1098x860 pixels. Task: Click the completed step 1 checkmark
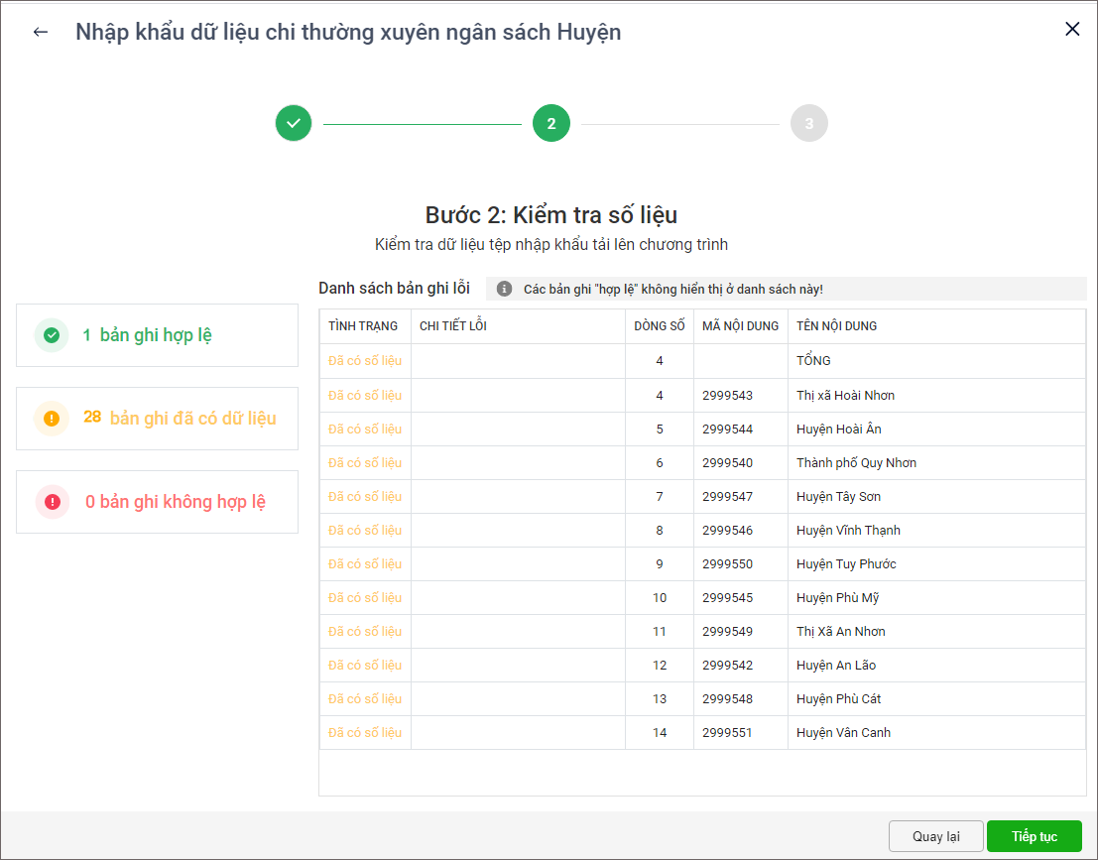[x=294, y=124]
